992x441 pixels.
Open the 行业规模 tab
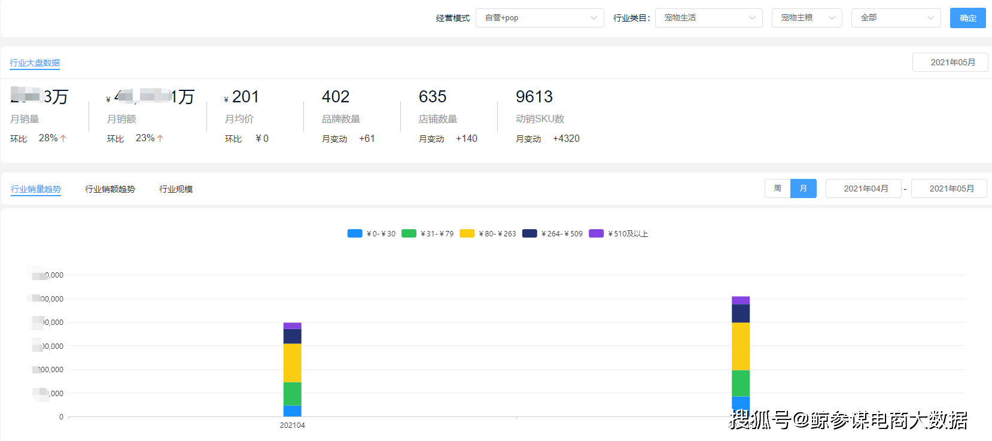click(176, 189)
